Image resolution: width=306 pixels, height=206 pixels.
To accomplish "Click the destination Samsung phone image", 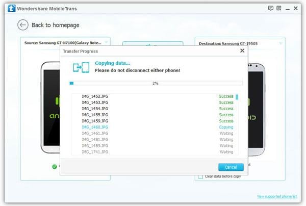I will (x=257, y=109).
